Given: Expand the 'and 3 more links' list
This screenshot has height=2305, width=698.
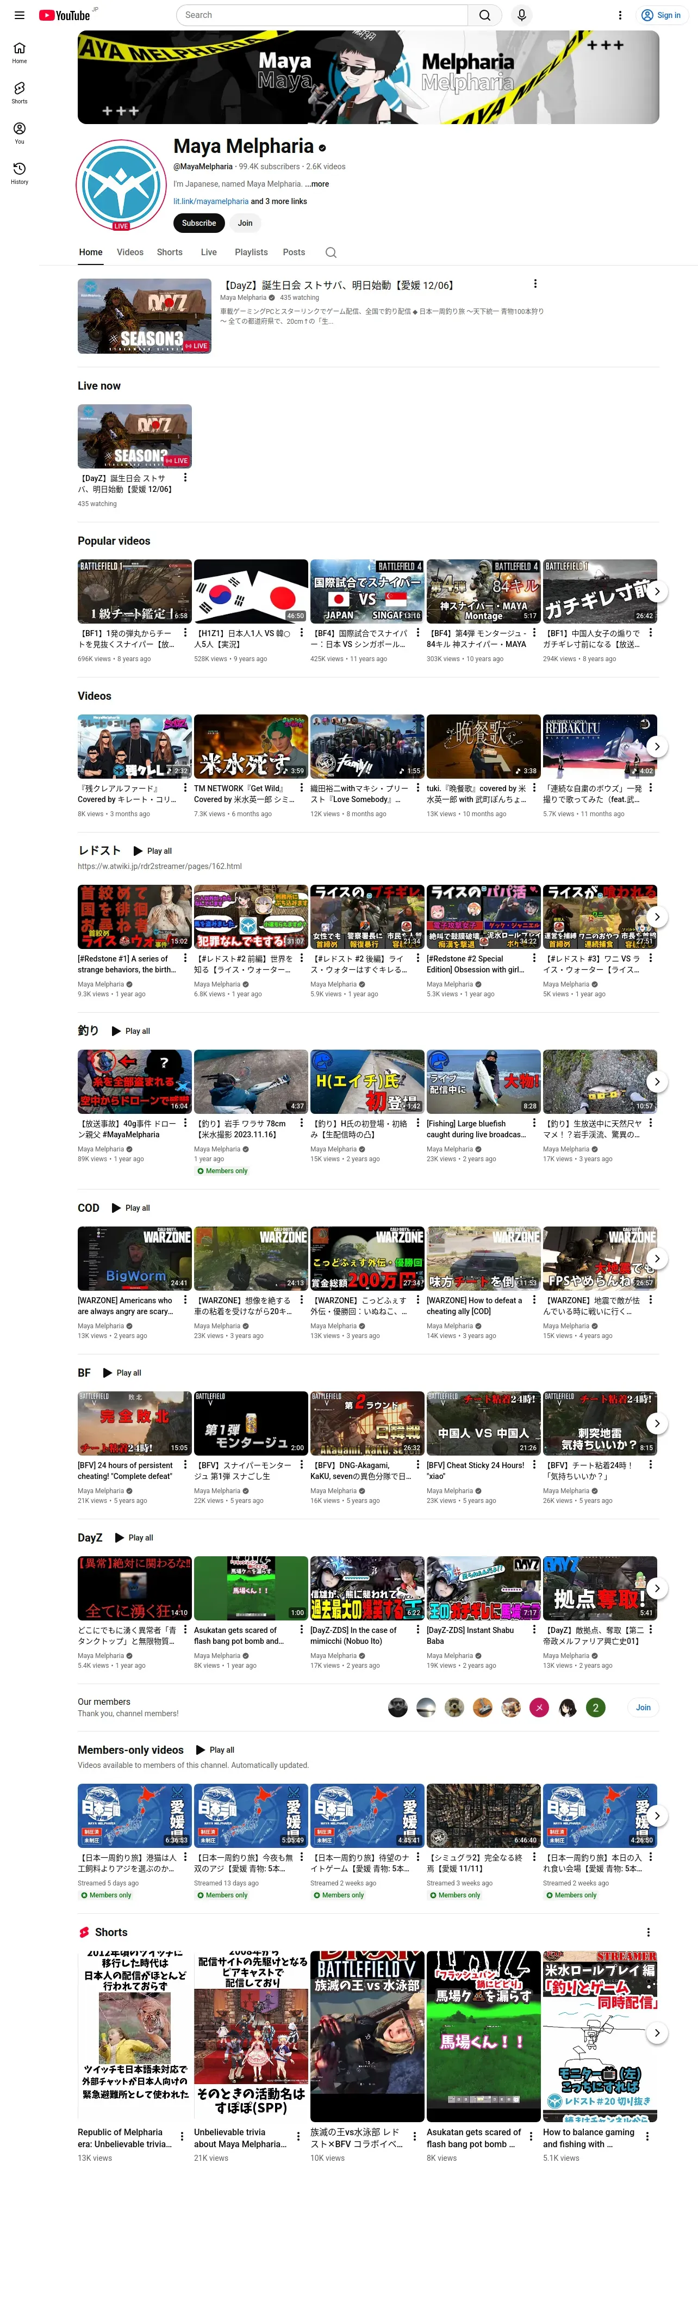Looking at the screenshot, I should (279, 201).
